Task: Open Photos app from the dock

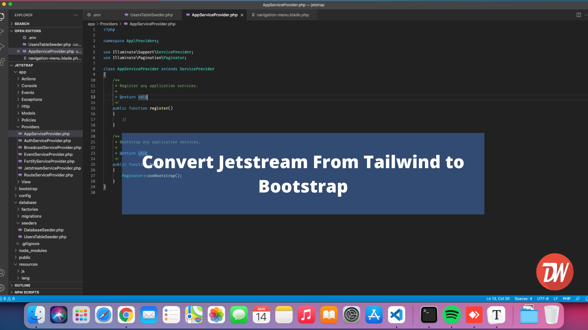Action: [216, 315]
